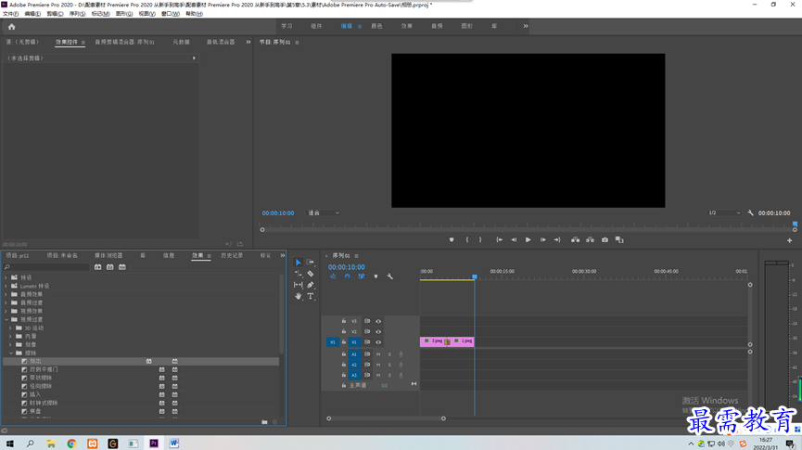This screenshot has width=802, height=450.
Task: Toggle lock on track V3
Action: click(344, 321)
